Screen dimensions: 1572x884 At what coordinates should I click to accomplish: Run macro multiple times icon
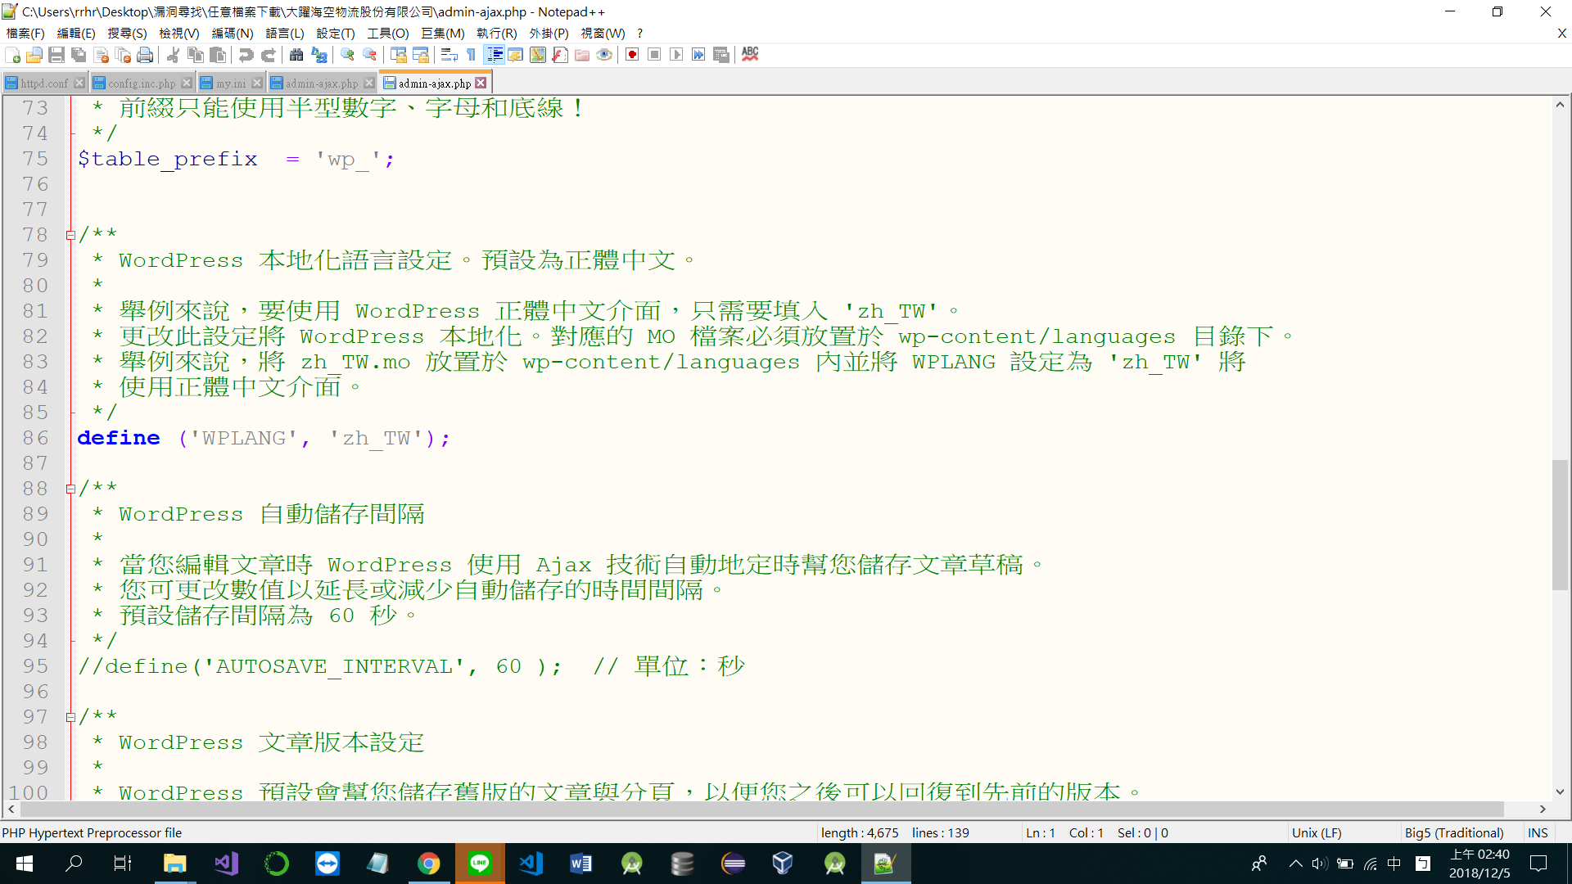pyautogui.click(x=698, y=55)
